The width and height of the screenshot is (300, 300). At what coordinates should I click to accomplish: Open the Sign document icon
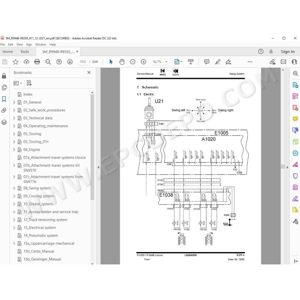pos(228,62)
